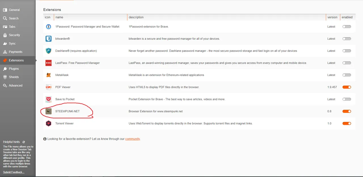This screenshot has height=177, width=363.
Task: Click the Dashlane extension icon
Action: click(x=48, y=51)
